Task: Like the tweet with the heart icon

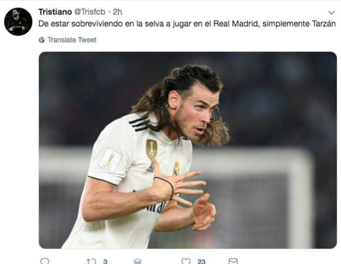Action: [x=186, y=261]
